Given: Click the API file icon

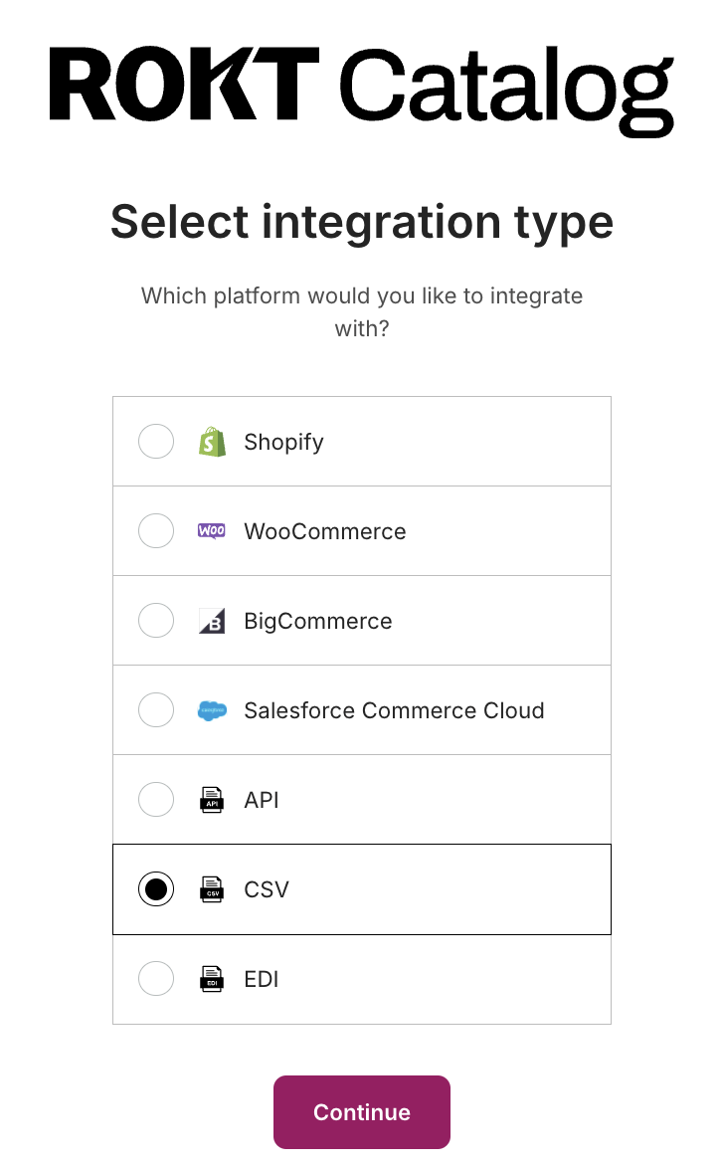Looking at the screenshot, I should click(x=212, y=800).
